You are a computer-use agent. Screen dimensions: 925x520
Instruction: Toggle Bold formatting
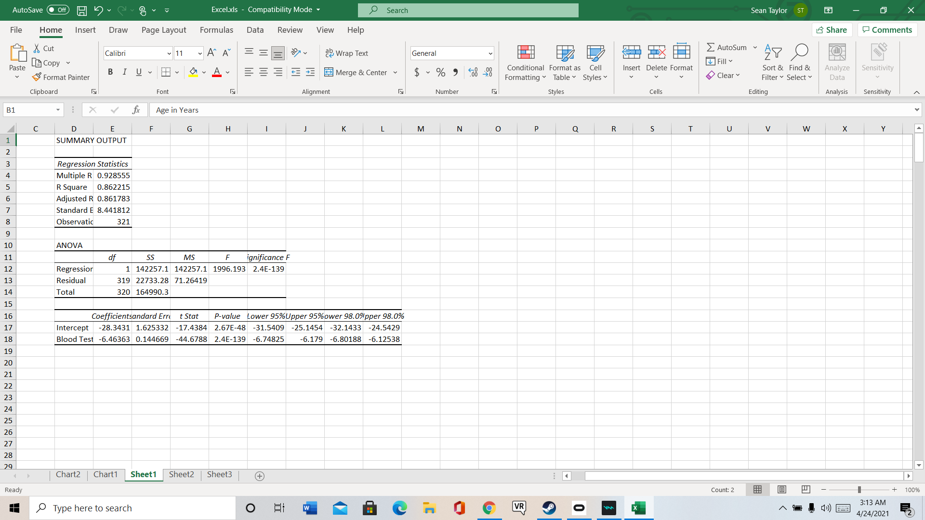[x=110, y=72]
